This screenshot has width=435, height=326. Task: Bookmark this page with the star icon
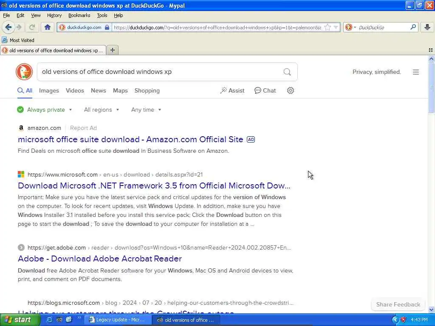(x=328, y=27)
